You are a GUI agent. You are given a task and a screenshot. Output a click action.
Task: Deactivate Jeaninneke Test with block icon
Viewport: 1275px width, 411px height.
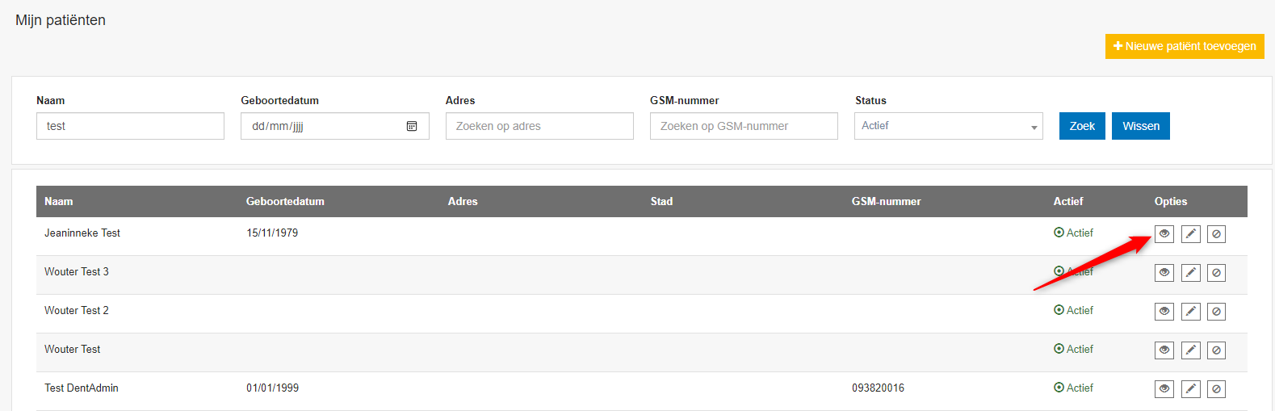coord(1216,234)
